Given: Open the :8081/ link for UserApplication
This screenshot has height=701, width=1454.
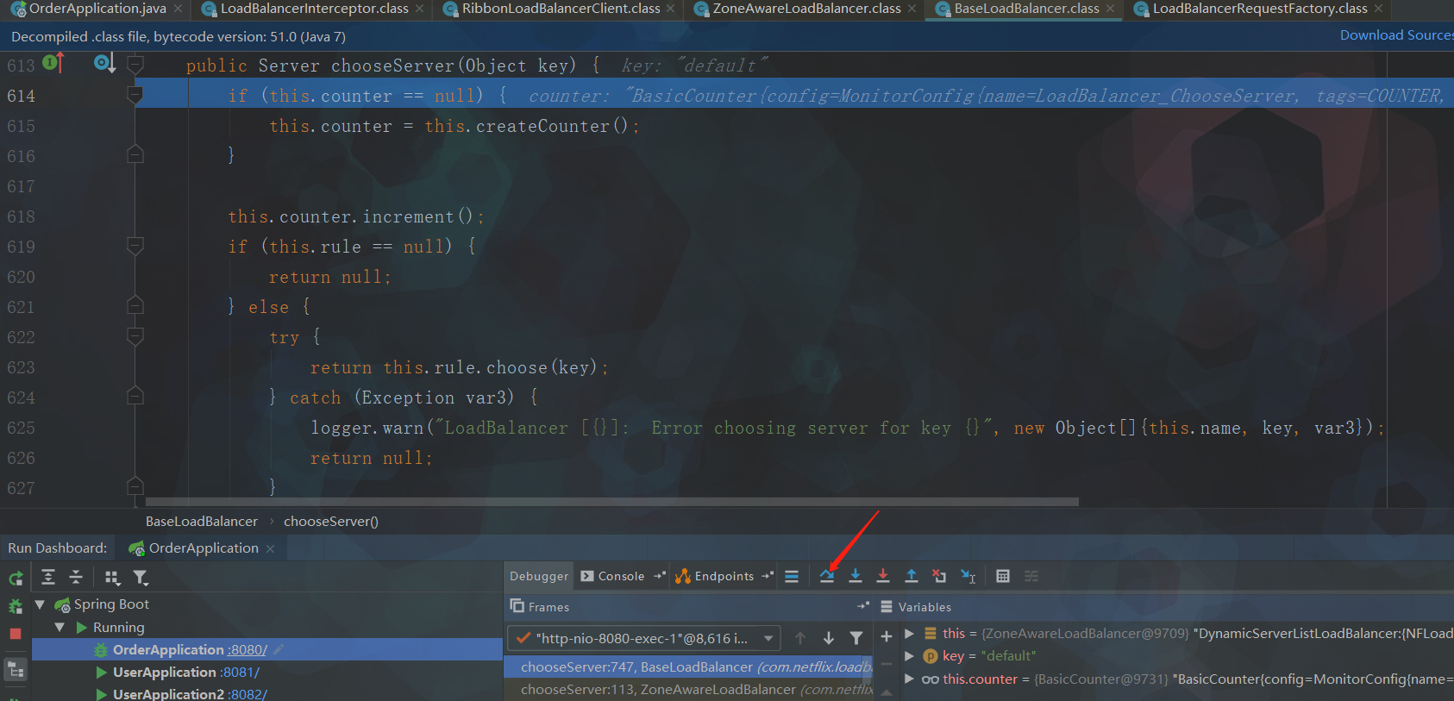Looking at the screenshot, I should [241, 673].
